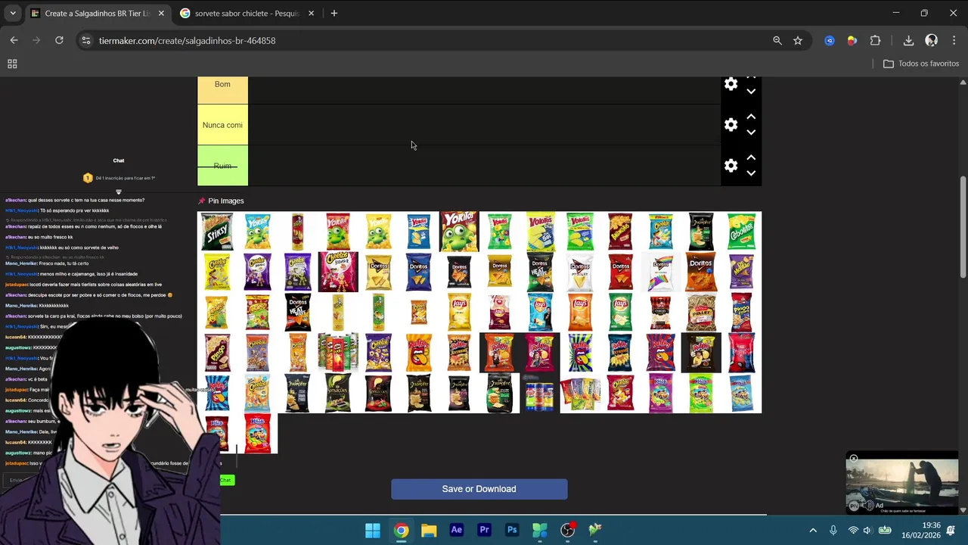Select the Nunca comi tier label
The width and height of the screenshot is (968, 545).
222,125
